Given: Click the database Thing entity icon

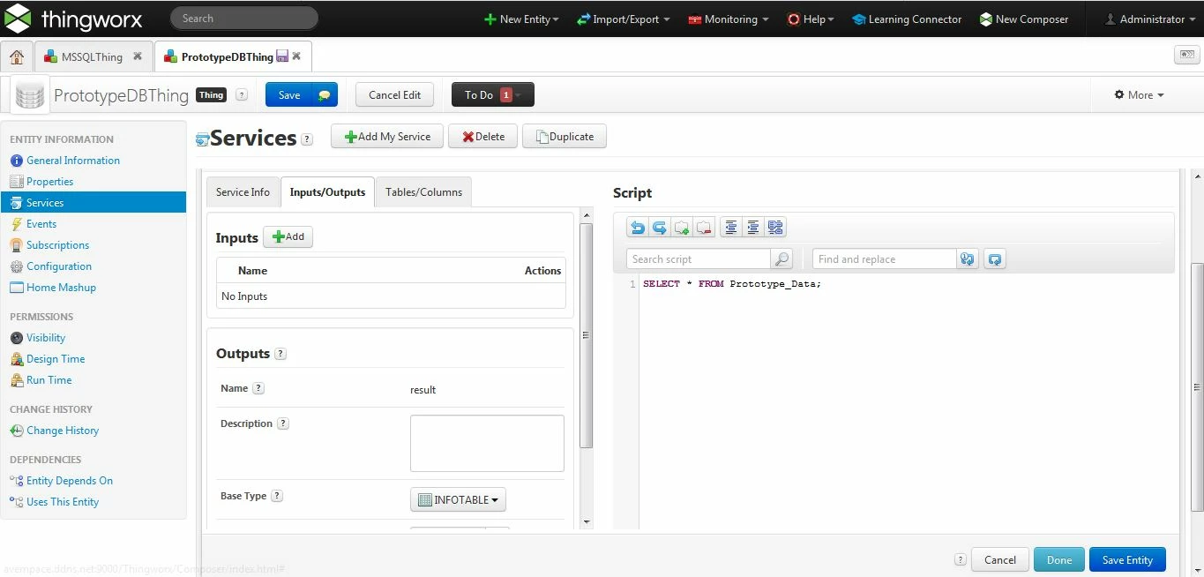Looking at the screenshot, I should pos(30,95).
